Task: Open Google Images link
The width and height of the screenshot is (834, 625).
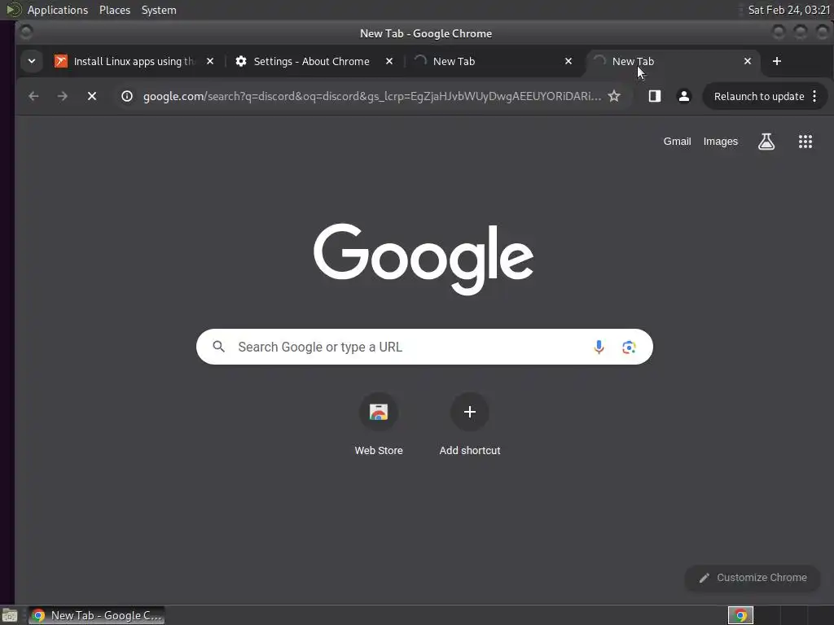Action: pyautogui.click(x=720, y=142)
